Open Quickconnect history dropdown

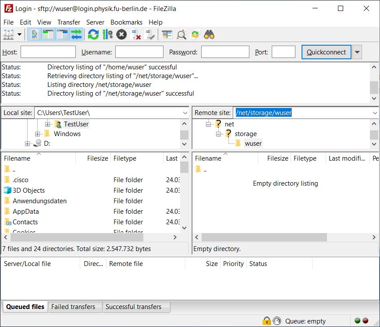(357, 52)
